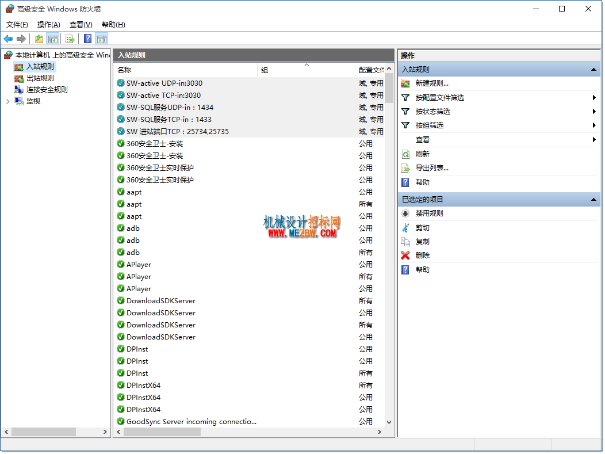The image size is (605, 454).
Task: Select 连接安全规则 in the tree
Action: [x=47, y=90]
